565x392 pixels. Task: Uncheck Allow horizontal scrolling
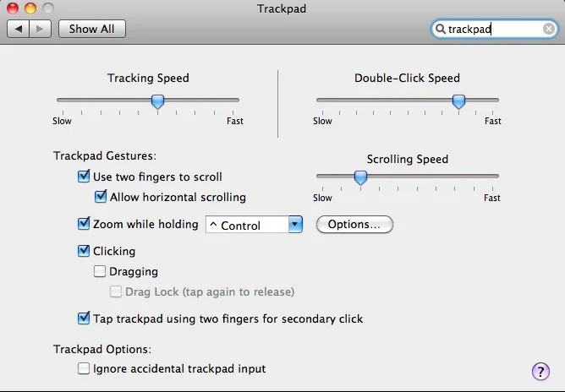pyautogui.click(x=101, y=198)
